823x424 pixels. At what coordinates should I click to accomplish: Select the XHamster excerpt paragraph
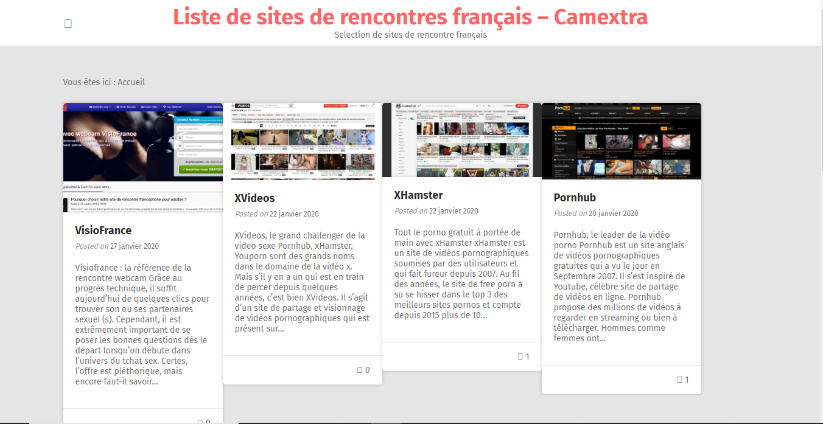pos(462,274)
